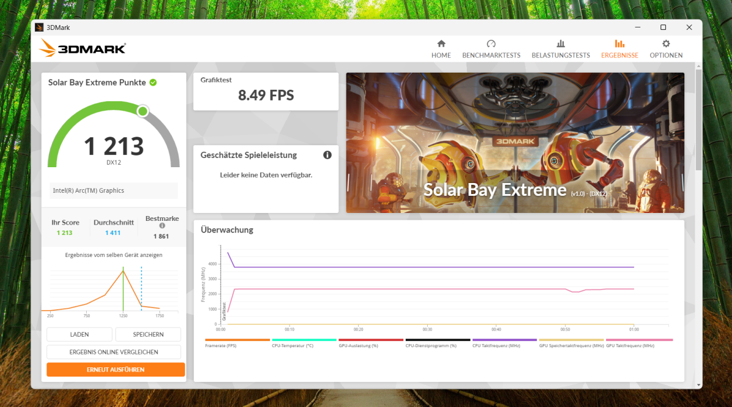The width and height of the screenshot is (732, 407).
Task: Click the gear icon above OPTIONEN
Action: (666, 44)
